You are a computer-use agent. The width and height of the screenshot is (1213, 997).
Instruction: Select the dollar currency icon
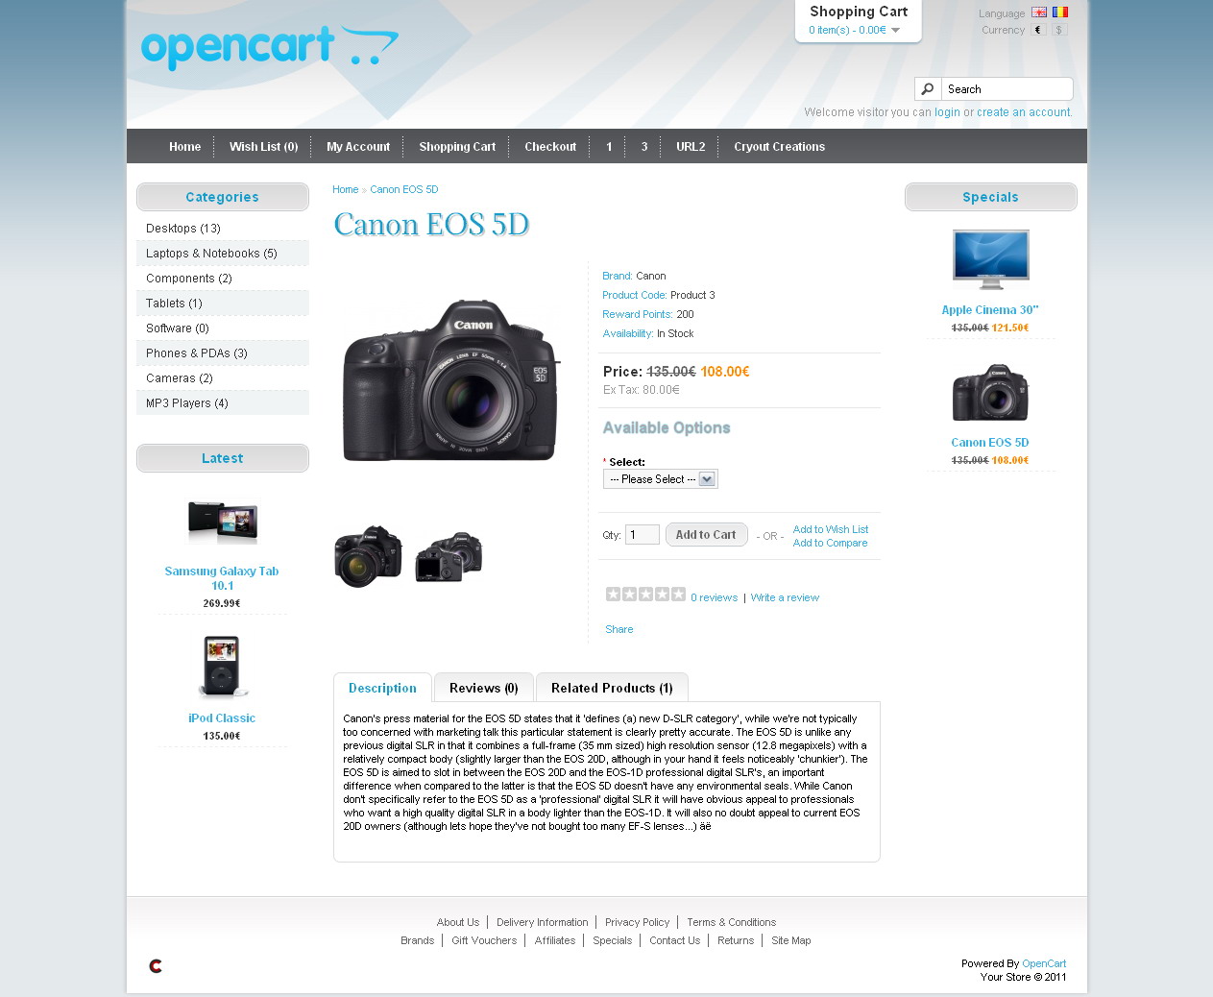[x=1059, y=30]
